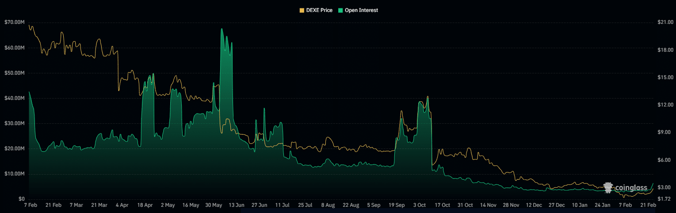Click the $40.00M left axis label
This screenshot has width=676, height=213.
(x=14, y=98)
